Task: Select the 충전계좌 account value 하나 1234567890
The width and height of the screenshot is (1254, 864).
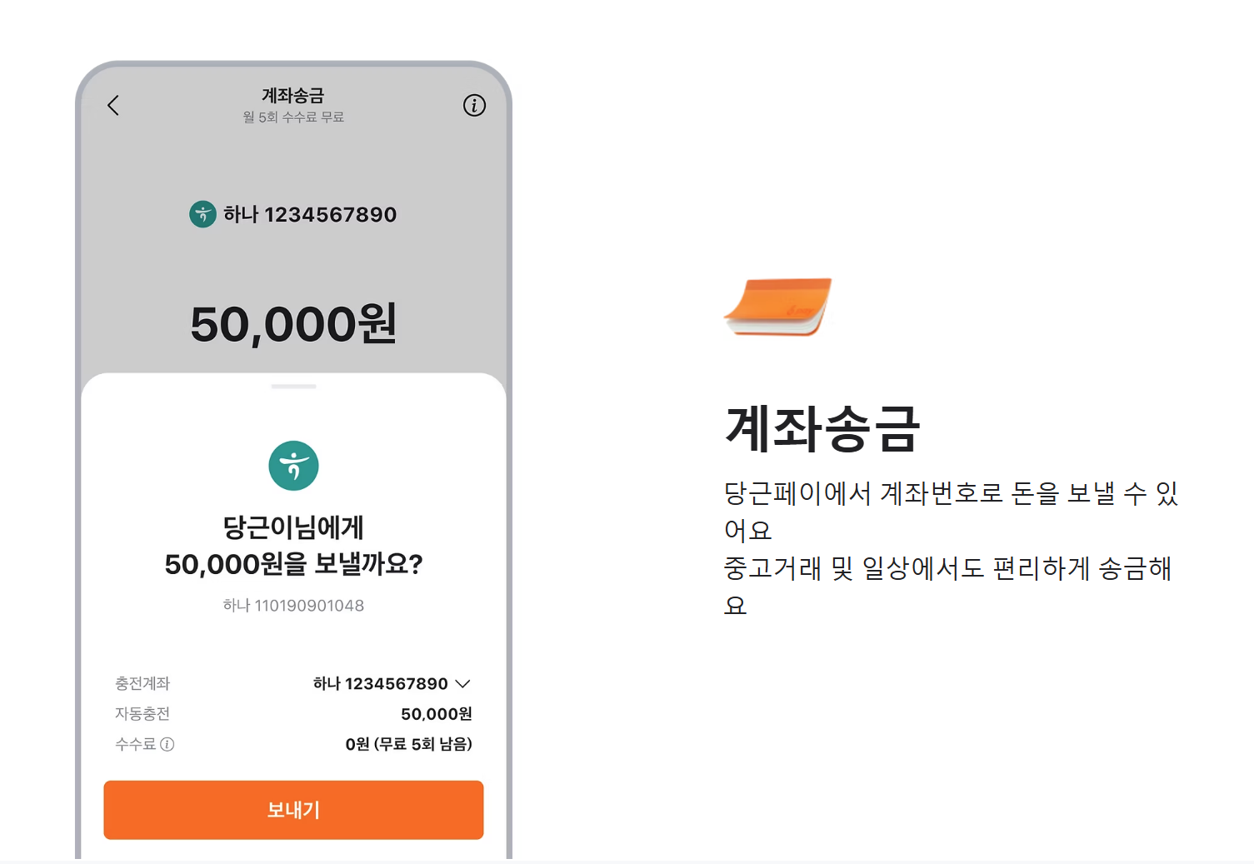Action: tap(380, 684)
